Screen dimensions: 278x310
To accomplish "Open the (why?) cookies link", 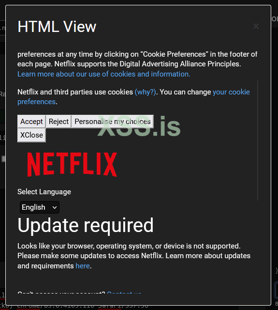I will click(145, 92).
